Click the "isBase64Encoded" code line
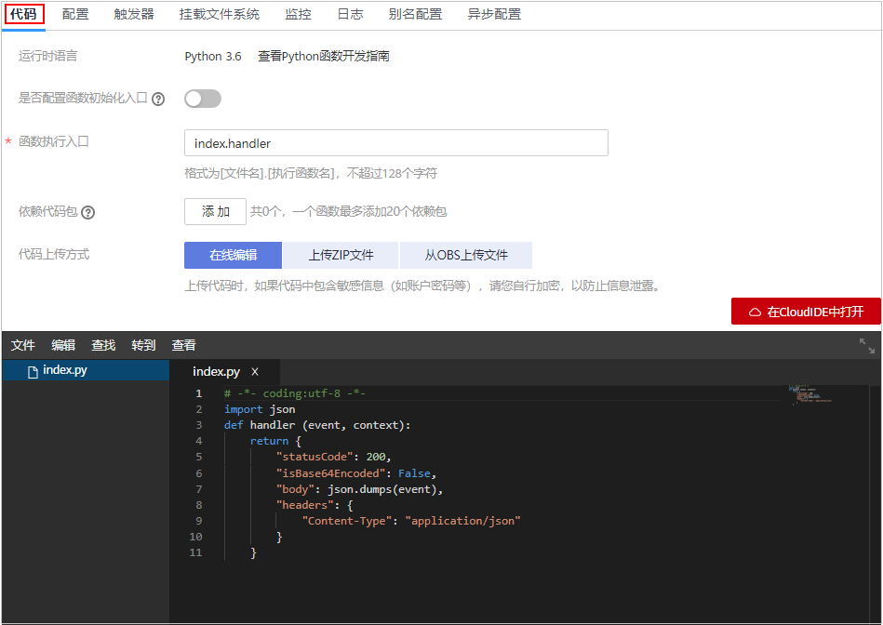 (356, 473)
